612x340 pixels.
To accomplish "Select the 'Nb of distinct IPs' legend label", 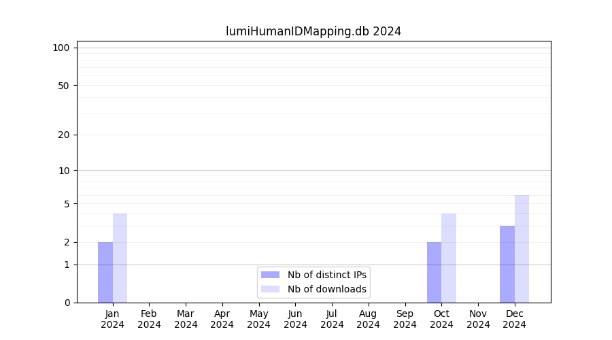I will pyautogui.click(x=326, y=275).
